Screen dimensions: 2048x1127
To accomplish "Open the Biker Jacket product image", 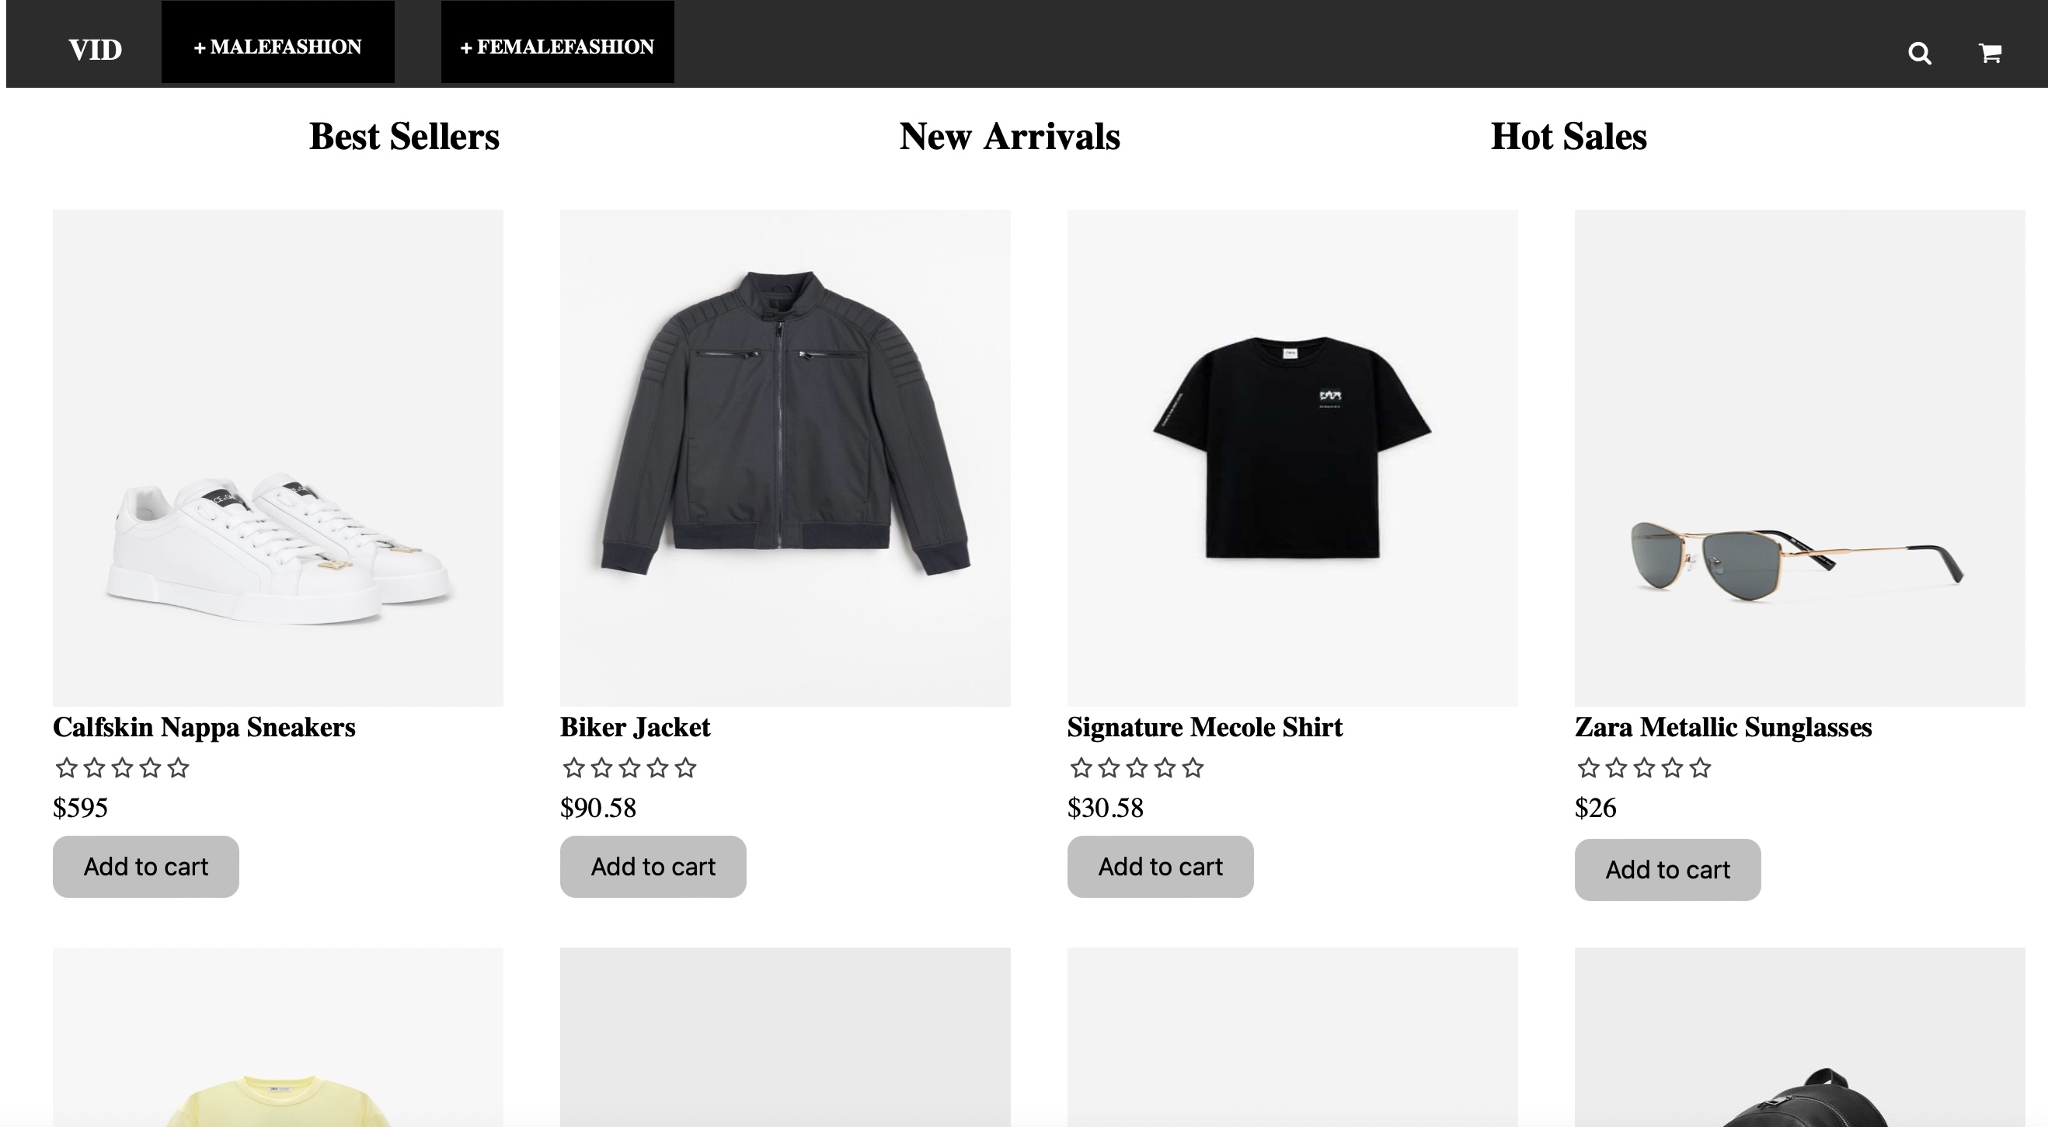I will click(785, 457).
